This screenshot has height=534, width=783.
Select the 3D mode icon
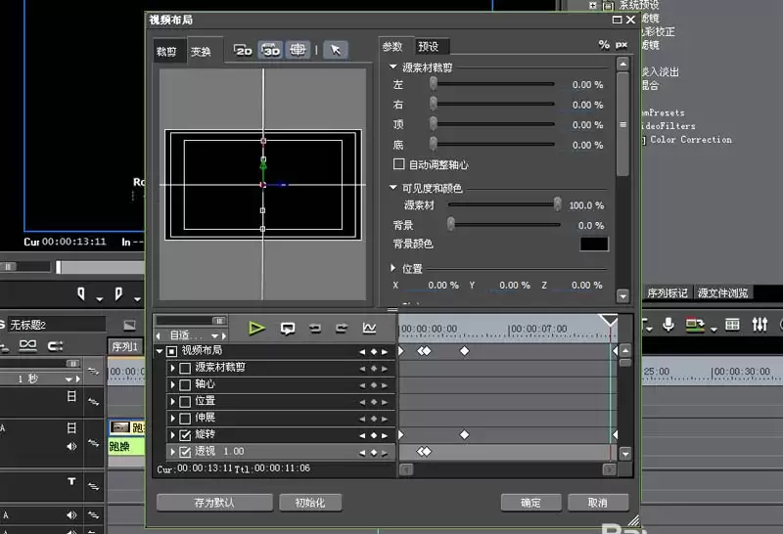(x=270, y=50)
